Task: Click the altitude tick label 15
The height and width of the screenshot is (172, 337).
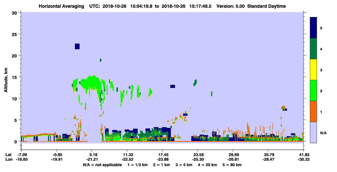Action: pos(15,77)
